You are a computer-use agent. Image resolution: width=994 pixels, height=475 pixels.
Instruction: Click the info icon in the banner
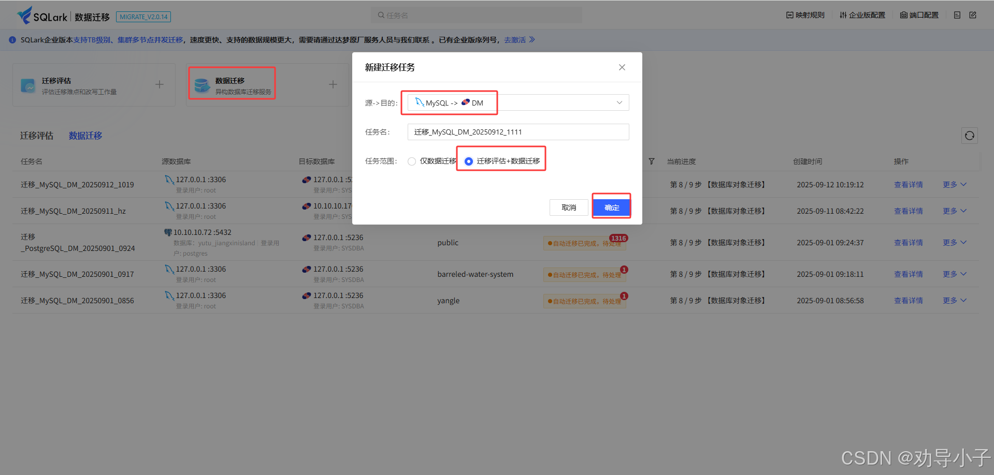click(x=12, y=40)
